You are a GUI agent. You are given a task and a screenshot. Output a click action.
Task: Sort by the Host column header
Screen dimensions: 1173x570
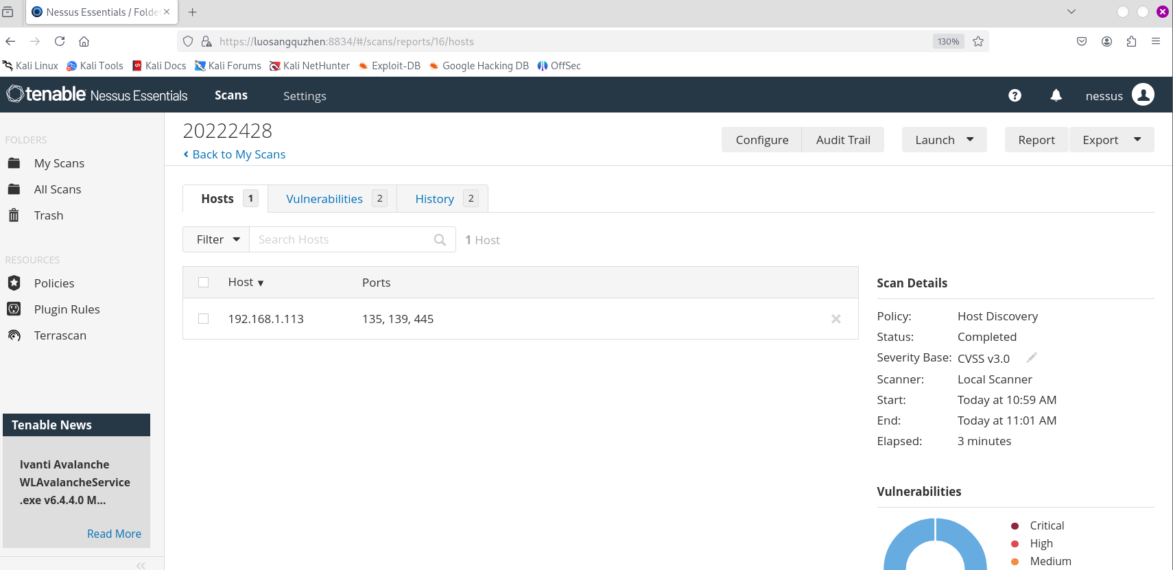246,282
